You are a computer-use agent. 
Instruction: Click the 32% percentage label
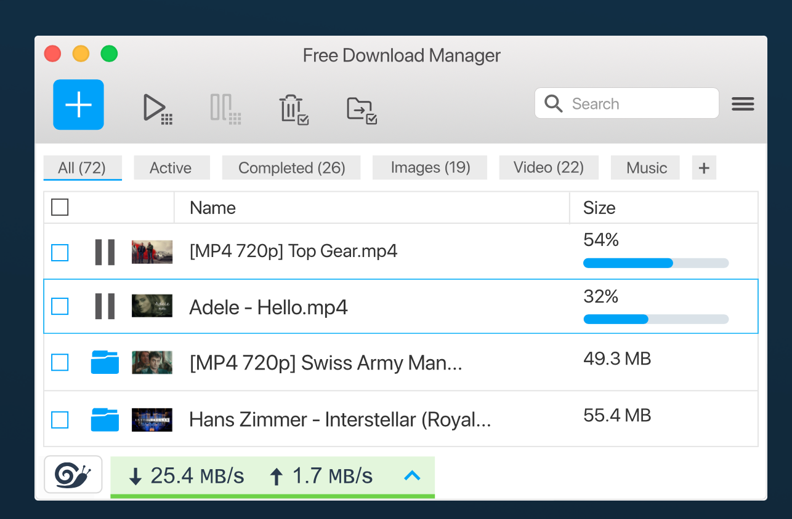(x=601, y=296)
